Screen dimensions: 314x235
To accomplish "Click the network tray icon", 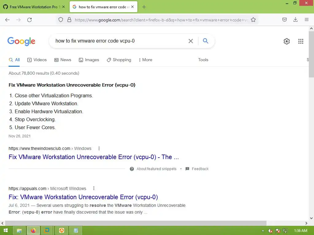I will click(285, 231).
